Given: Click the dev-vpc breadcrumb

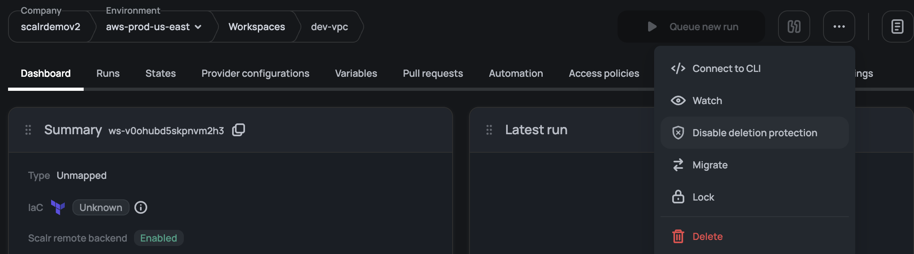Looking at the screenshot, I should (x=329, y=27).
